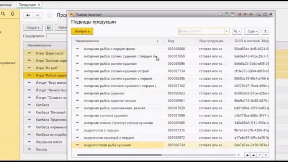Viewport: 288px width, 162px height.
Task: Add page to favorites with star icon
Action: pos(49,15)
